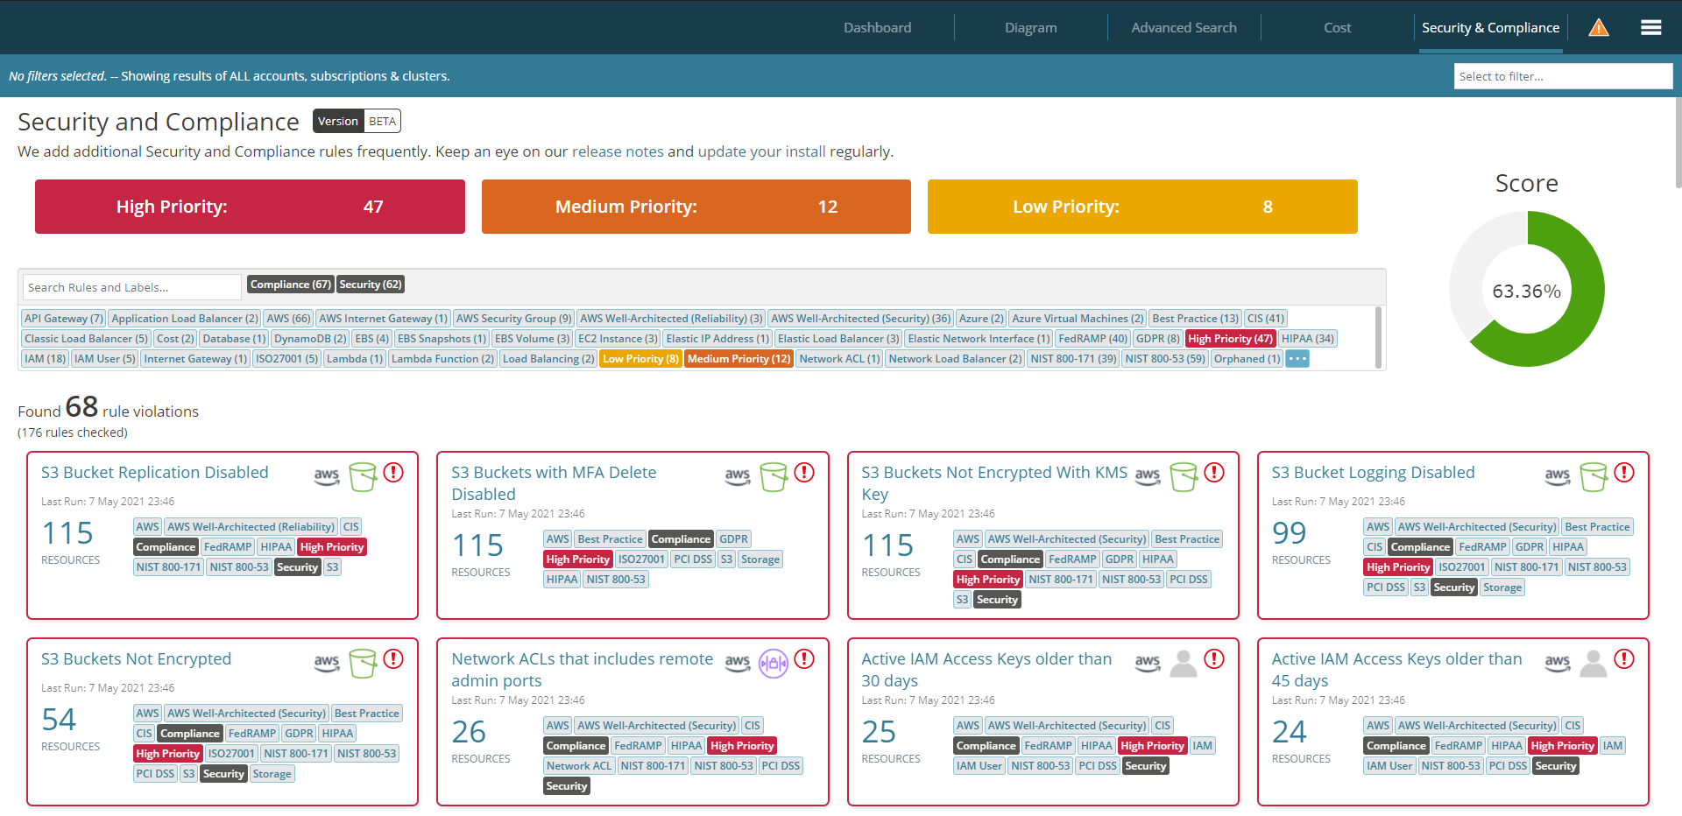Click AWS logo on IAM Keys 45 days card
1682x816 pixels.
pos(1558,663)
